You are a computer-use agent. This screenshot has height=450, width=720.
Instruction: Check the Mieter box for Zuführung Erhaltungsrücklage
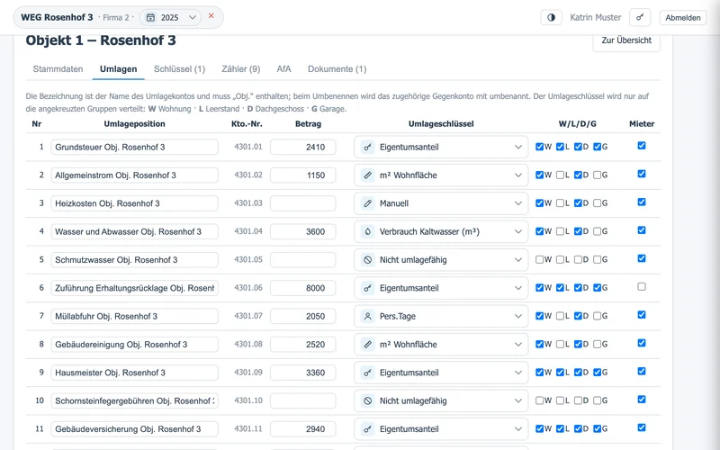pyautogui.click(x=642, y=286)
